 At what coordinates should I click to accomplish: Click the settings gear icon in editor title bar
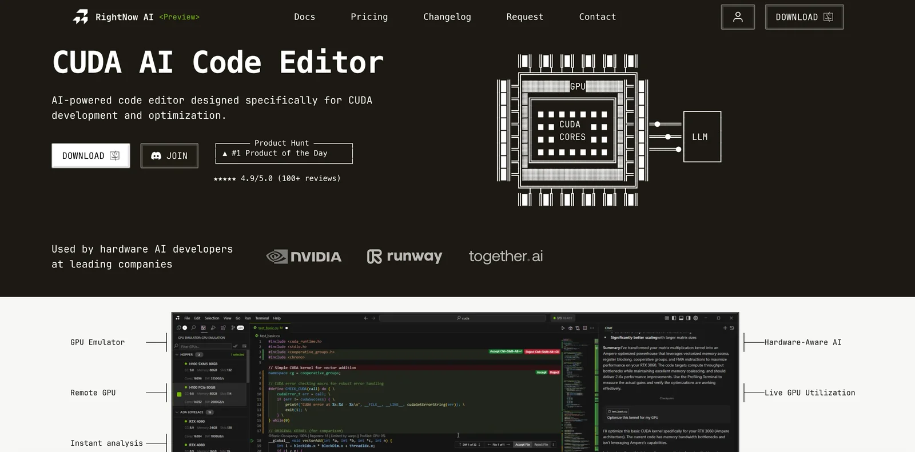(x=695, y=318)
